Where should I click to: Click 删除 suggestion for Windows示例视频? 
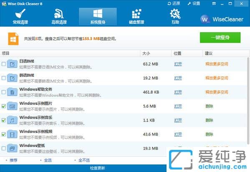click(209, 134)
